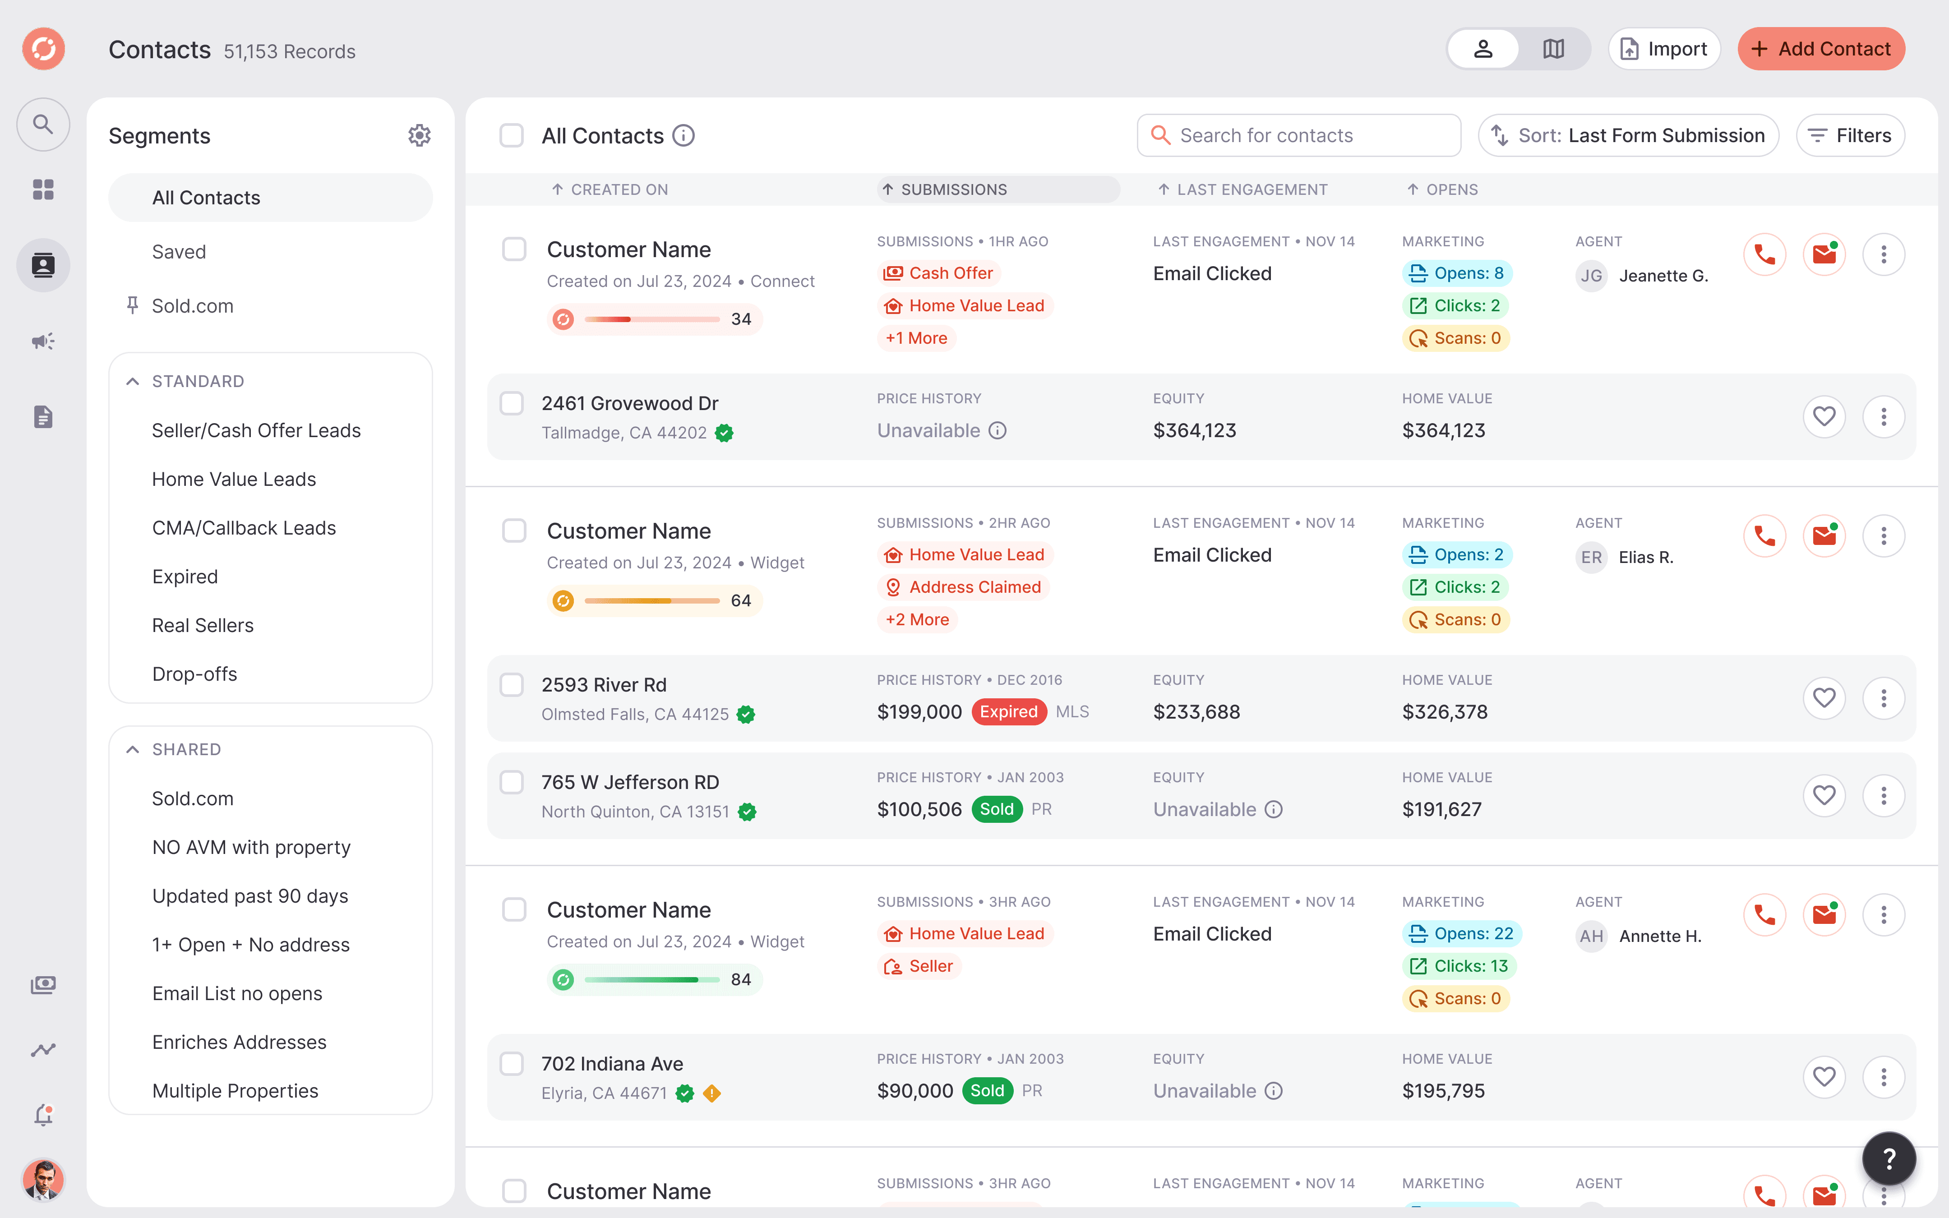The height and width of the screenshot is (1218, 1949).
Task: Open the Segments settings gear
Action: 419,135
